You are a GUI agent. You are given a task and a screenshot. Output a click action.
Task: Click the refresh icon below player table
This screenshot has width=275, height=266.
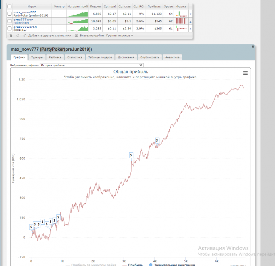[x=18, y=36]
